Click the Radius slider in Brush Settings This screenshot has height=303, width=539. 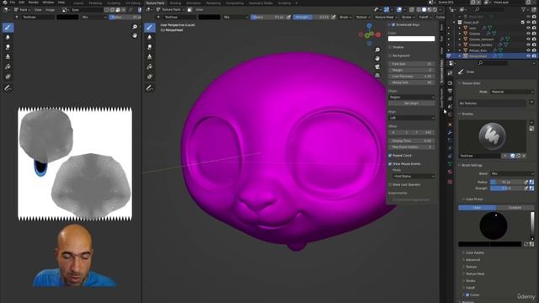coord(507,182)
